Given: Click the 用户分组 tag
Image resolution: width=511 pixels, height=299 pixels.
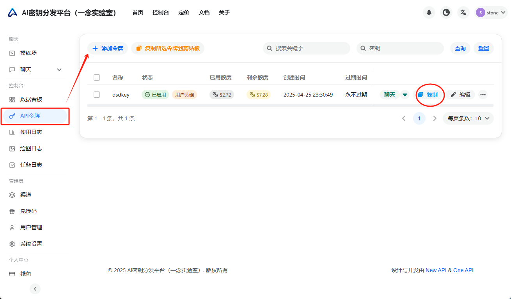Looking at the screenshot, I should coord(185,95).
